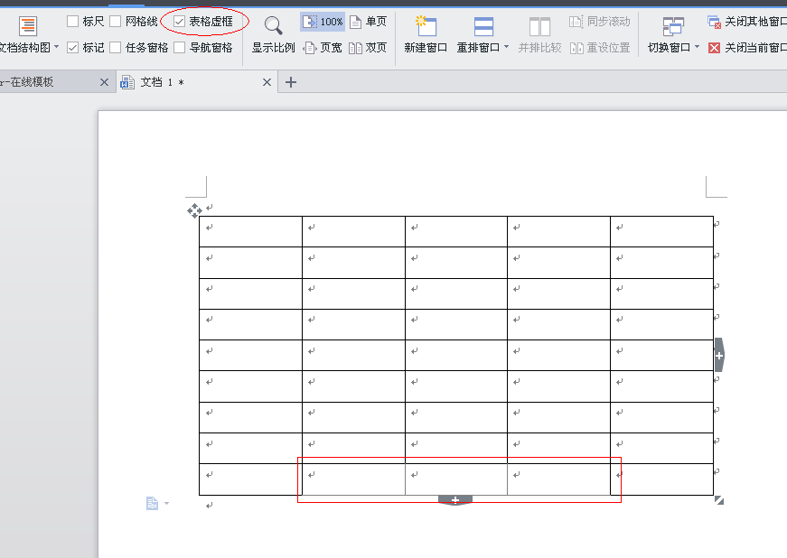Add a row using the bottom plus handle
This screenshot has height=558, width=787.
(455, 500)
